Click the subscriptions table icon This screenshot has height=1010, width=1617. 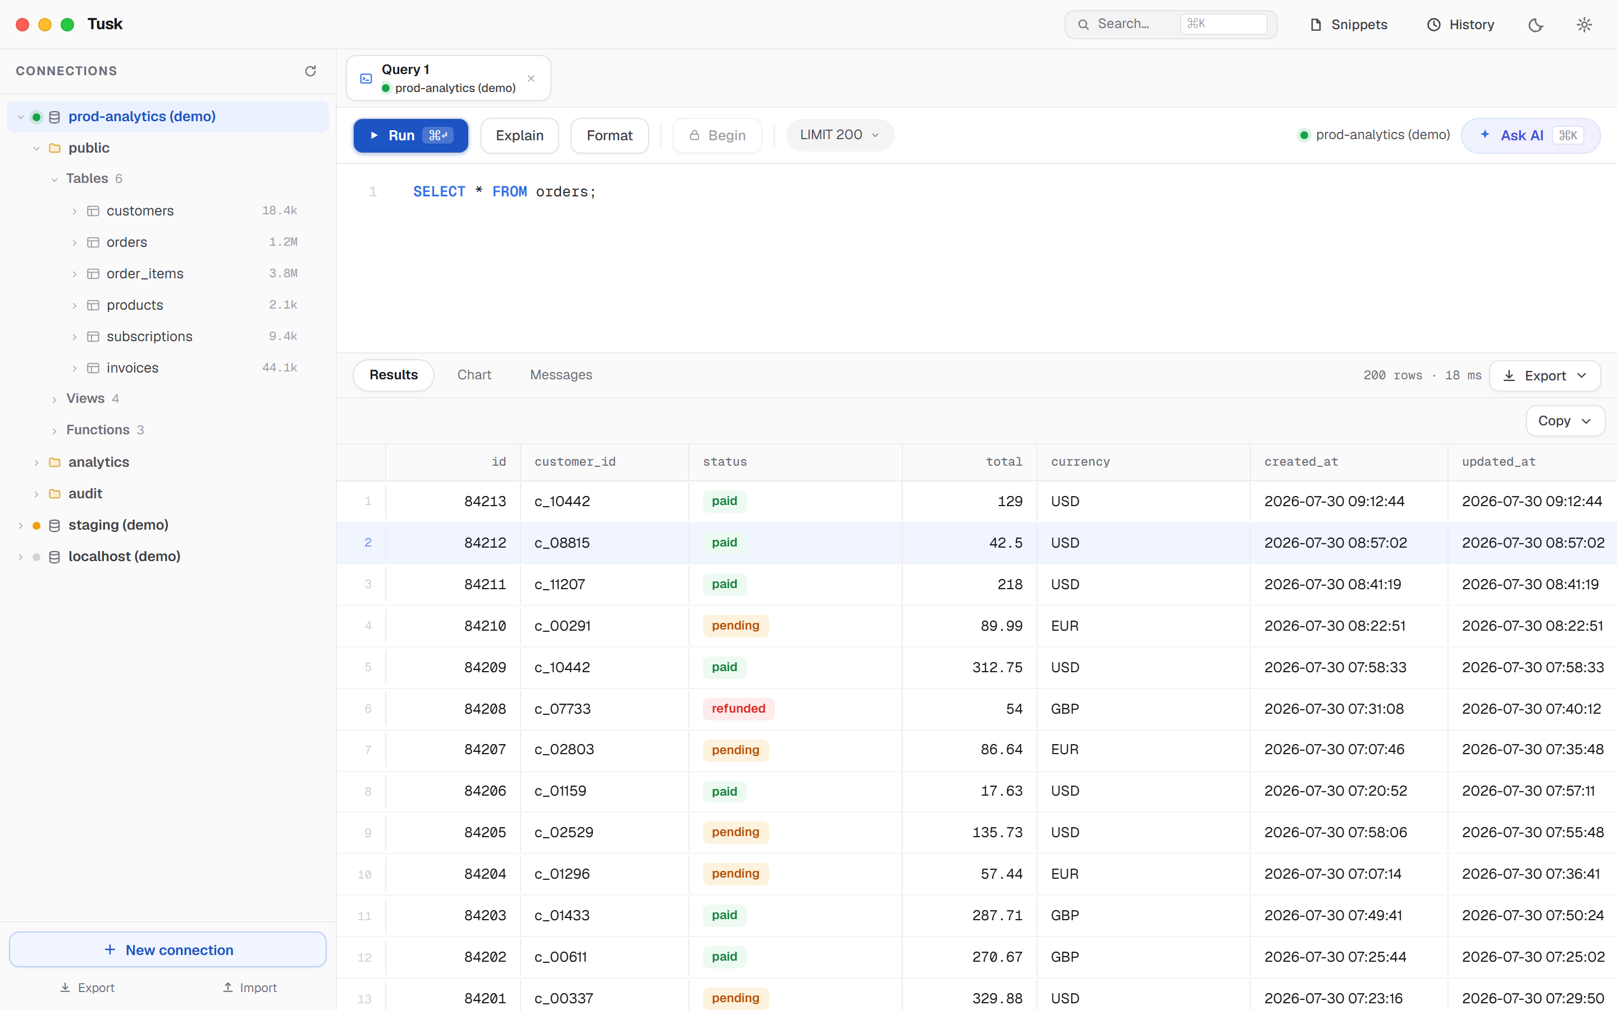[94, 337]
